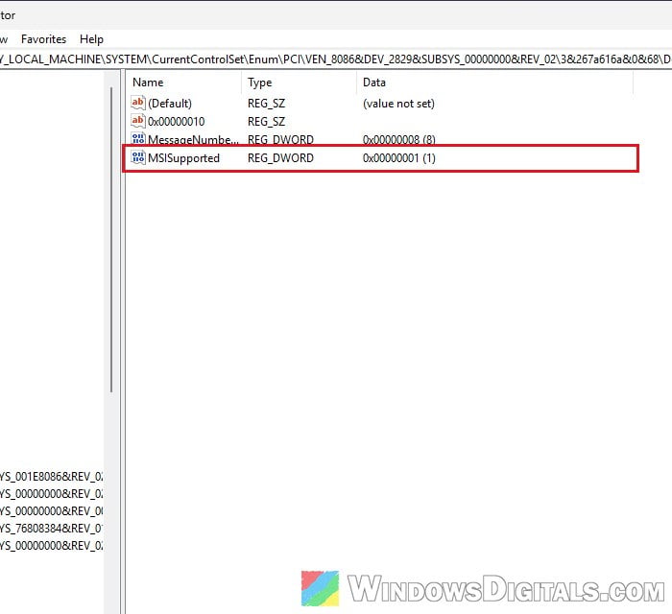Select the MSISupported value name

[184, 158]
